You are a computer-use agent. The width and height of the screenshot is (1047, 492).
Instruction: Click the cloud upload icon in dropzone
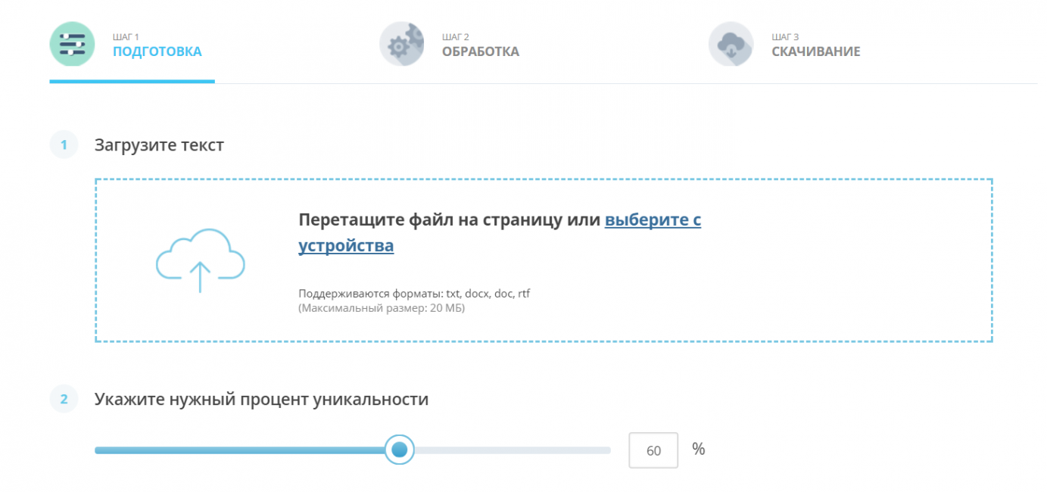[x=200, y=261]
